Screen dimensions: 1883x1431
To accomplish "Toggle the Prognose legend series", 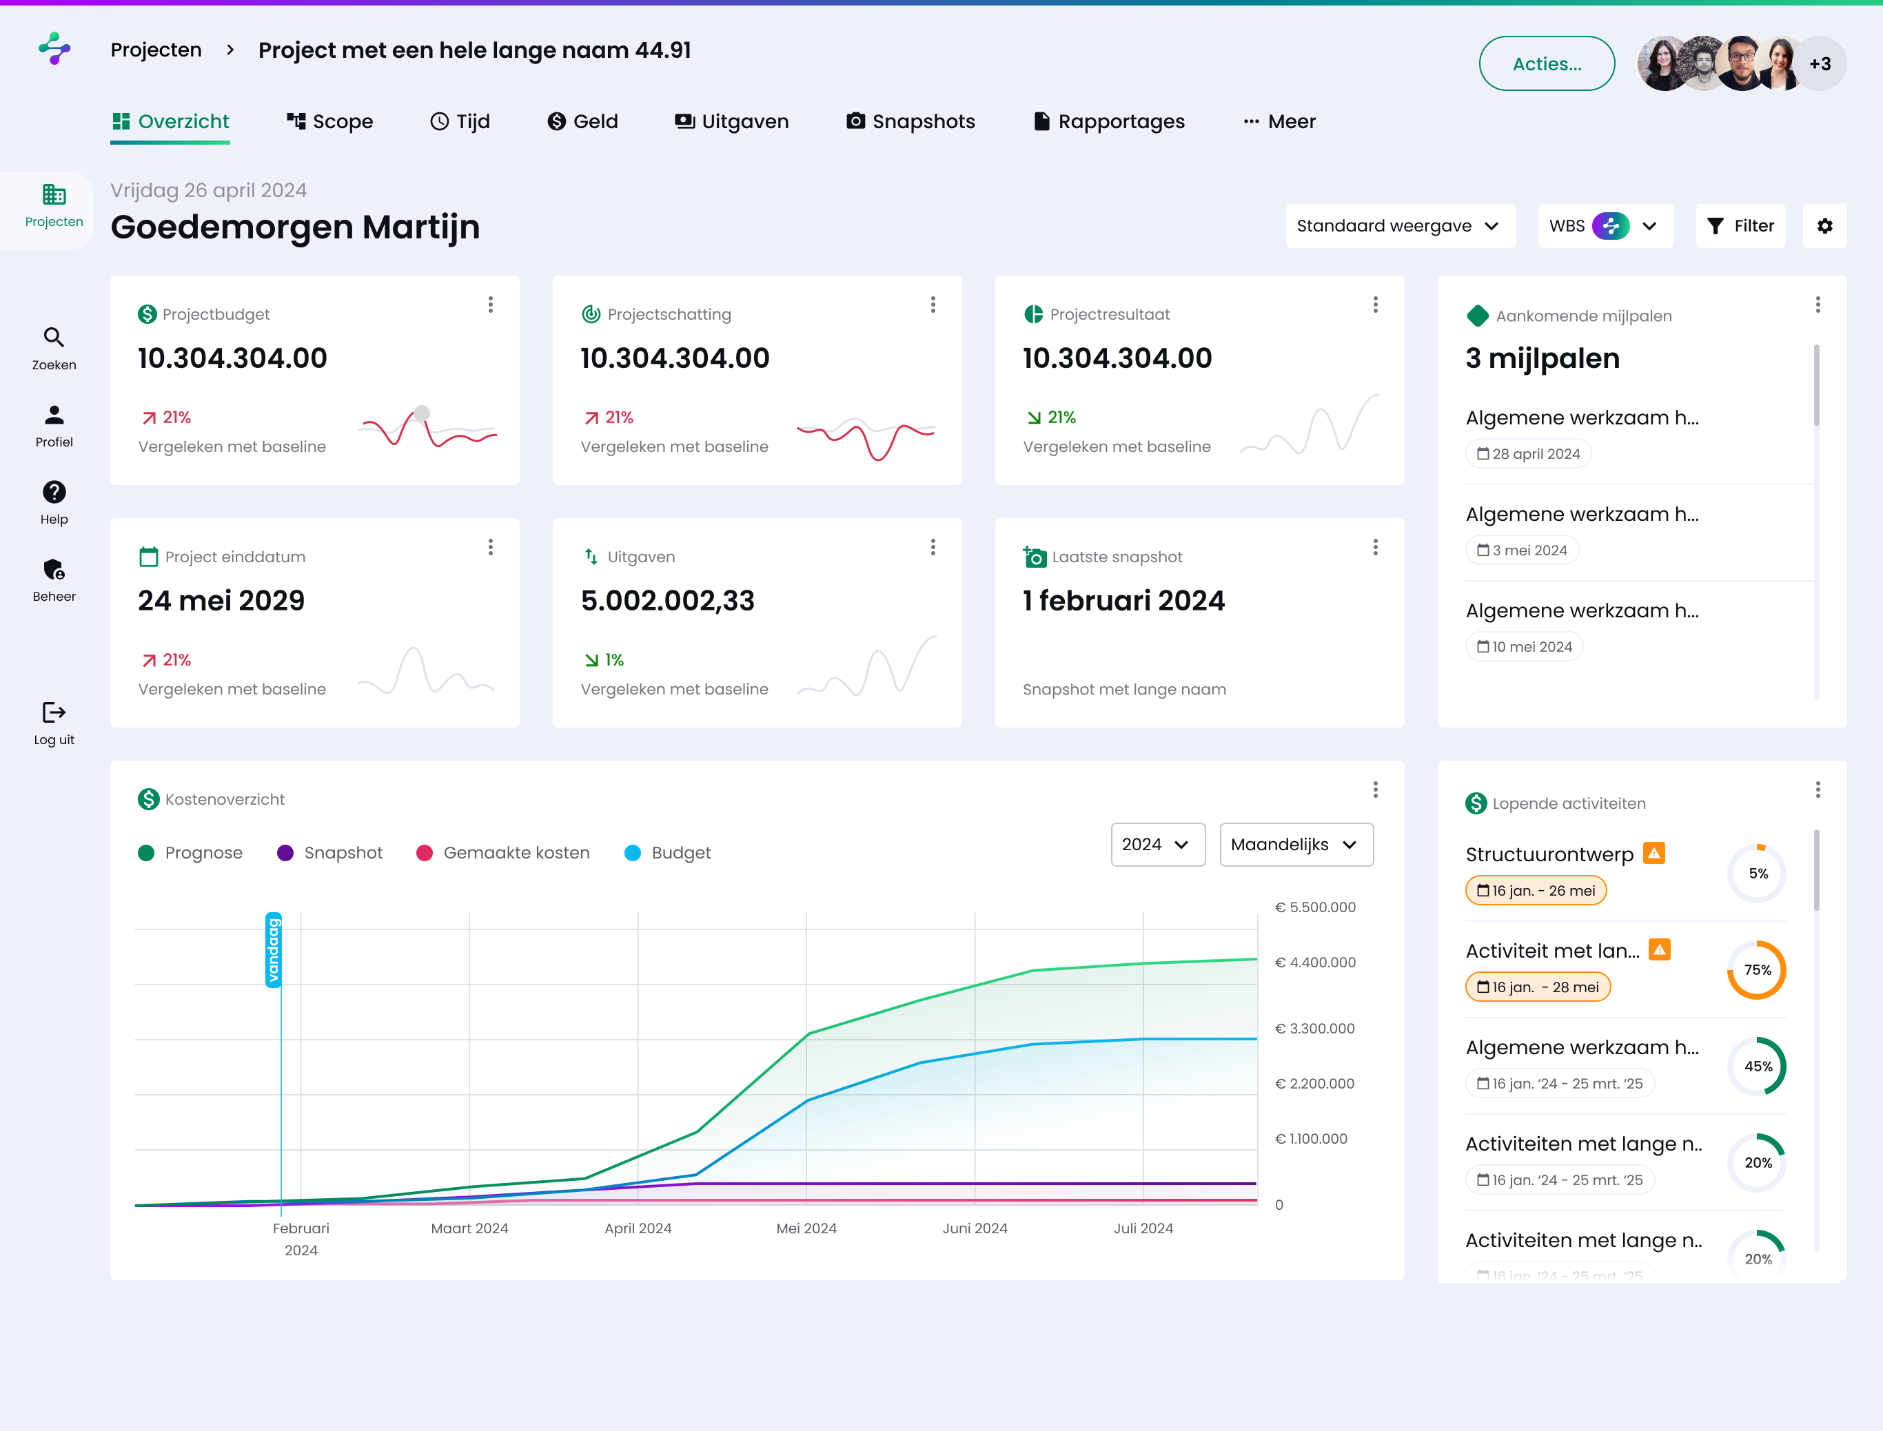I will [190, 853].
